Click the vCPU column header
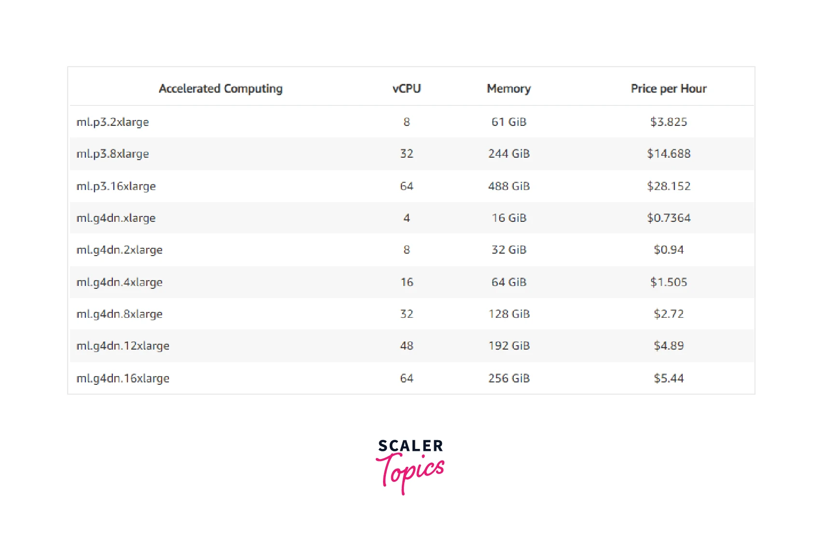The image size is (823, 542). pos(407,89)
